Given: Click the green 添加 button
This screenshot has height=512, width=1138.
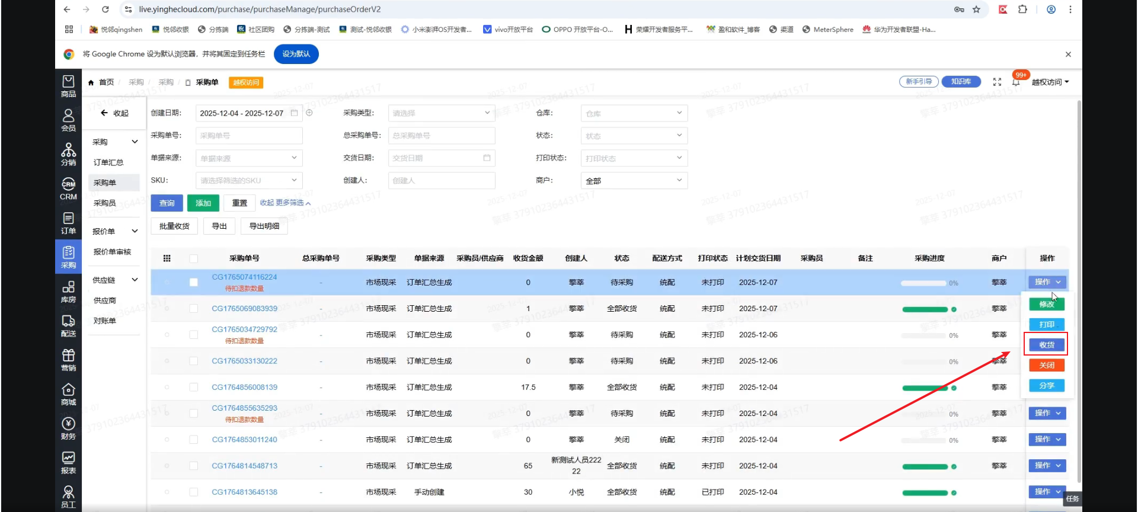Looking at the screenshot, I should coord(203,203).
